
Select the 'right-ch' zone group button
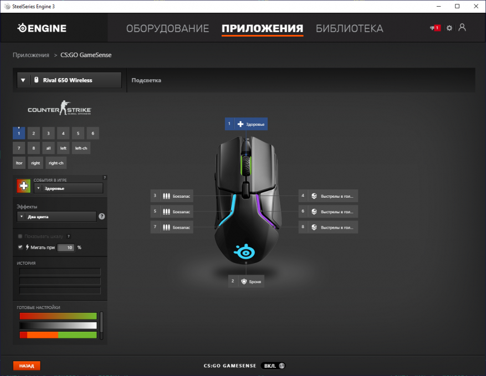(x=56, y=163)
